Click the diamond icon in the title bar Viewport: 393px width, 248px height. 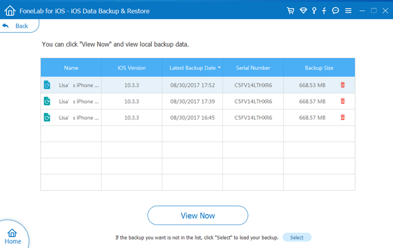pyautogui.click(x=304, y=10)
